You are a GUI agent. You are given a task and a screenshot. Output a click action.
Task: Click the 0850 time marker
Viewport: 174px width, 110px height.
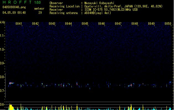click(x=168, y=24)
